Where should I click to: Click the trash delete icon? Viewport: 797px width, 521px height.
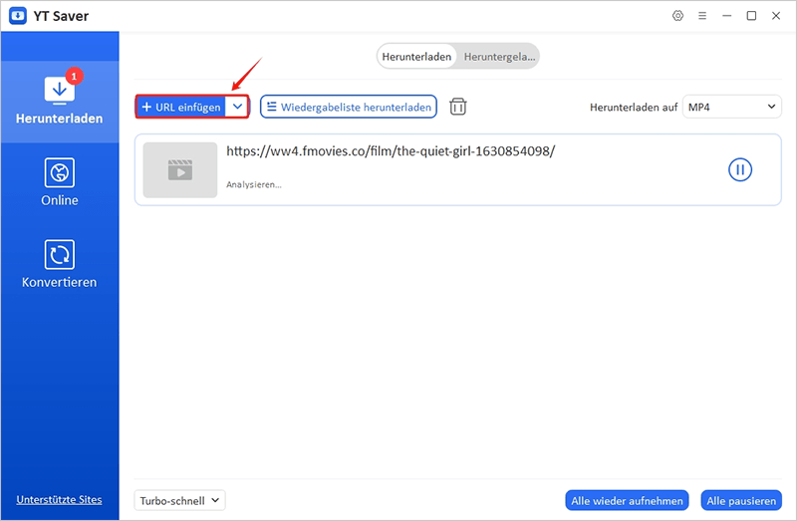[x=457, y=107]
